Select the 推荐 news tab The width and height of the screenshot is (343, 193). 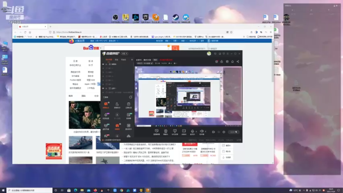coord(71,96)
